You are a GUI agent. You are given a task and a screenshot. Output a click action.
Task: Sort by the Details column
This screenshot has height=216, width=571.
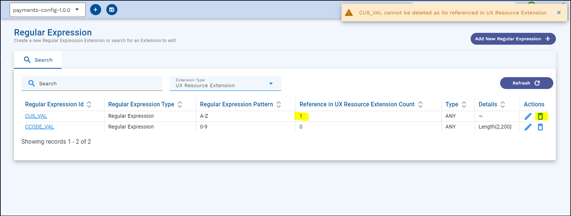coord(502,104)
